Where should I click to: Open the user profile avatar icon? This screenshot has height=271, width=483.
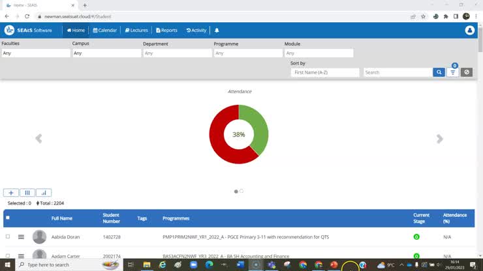pos(469,31)
